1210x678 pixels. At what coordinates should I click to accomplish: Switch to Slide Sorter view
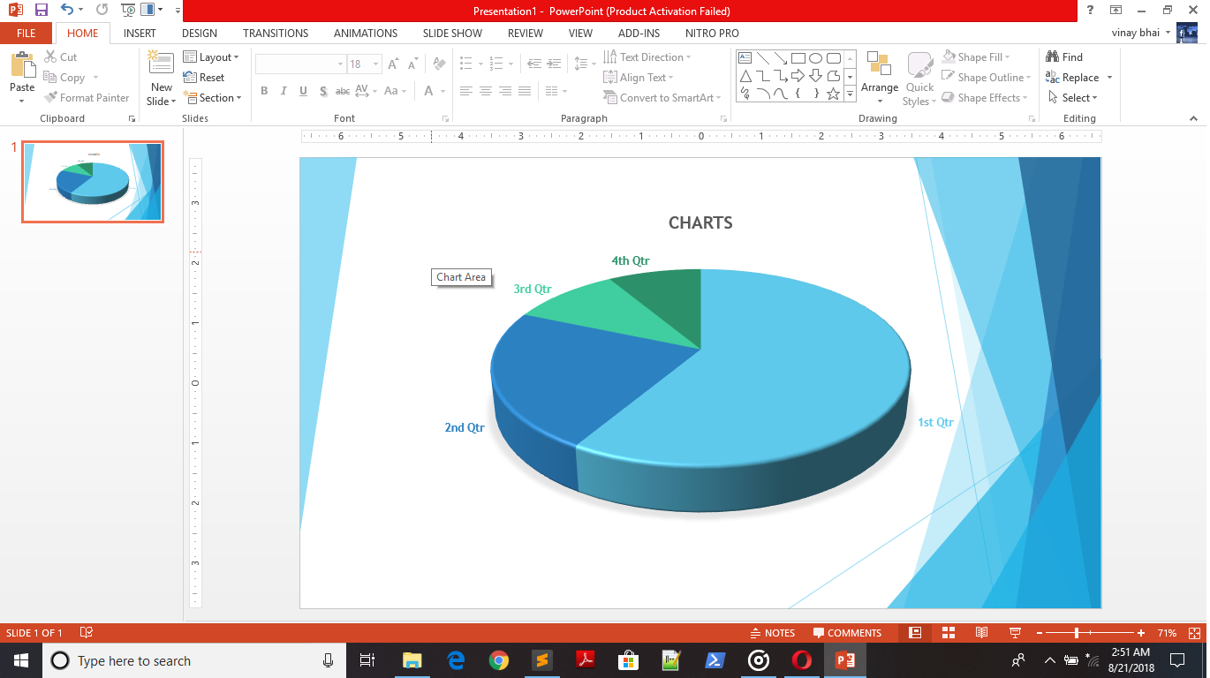[x=949, y=633]
